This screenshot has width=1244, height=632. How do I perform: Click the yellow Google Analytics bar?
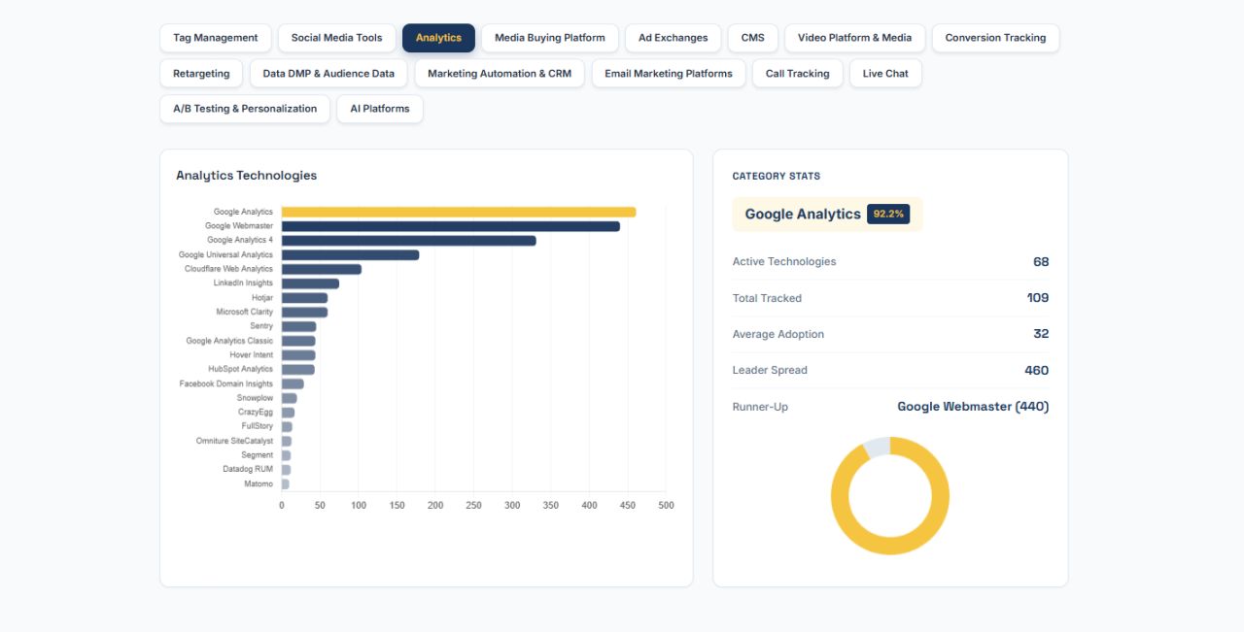(x=459, y=212)
